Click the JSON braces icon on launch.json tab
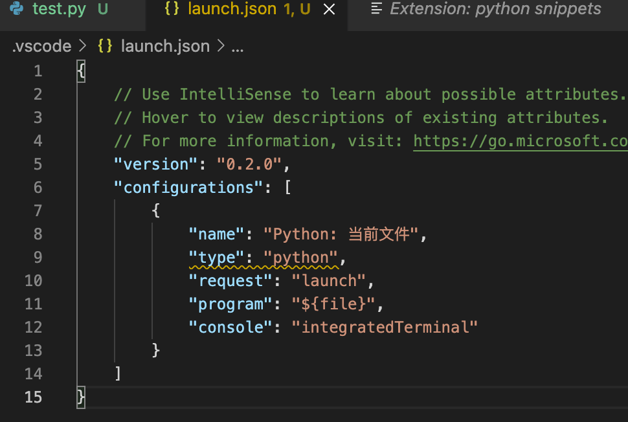 click(173, 9)
